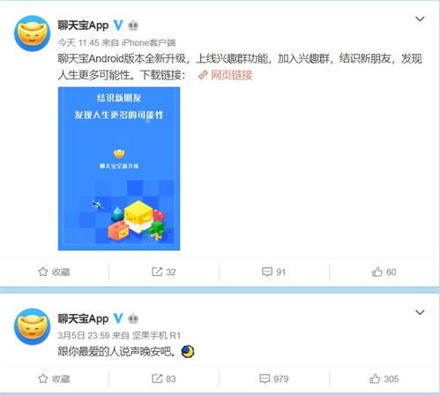Like the second post with 305 likes
This screenshot has height=395, width=440.
384,378
